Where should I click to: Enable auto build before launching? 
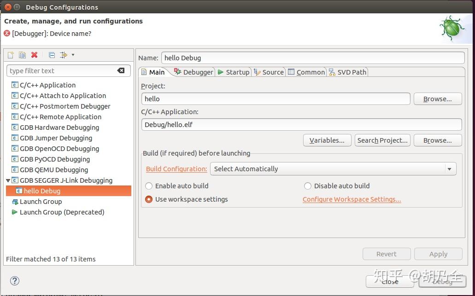(149, 186)
